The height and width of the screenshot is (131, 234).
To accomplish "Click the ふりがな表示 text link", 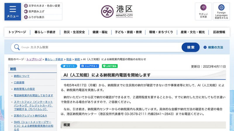I will coord(36,17).
